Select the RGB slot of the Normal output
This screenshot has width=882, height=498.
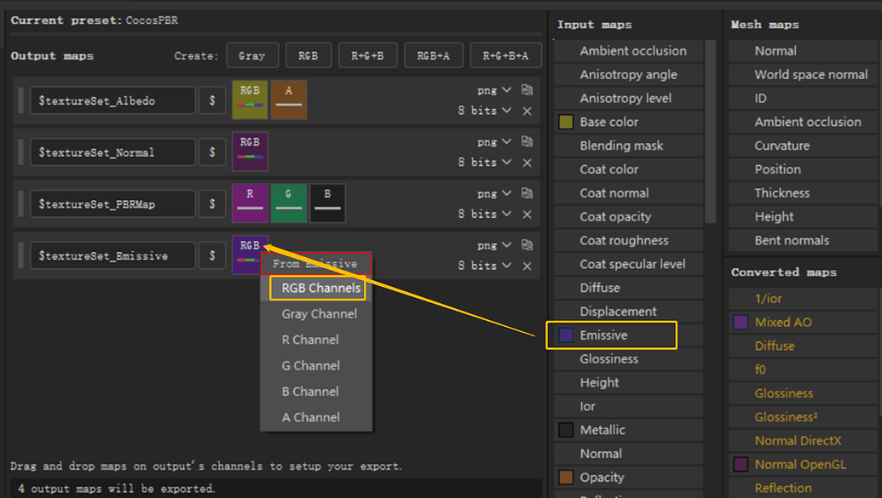(x=250, y=151)
